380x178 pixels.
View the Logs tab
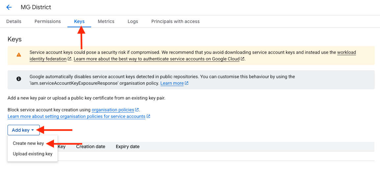(x=133, y=21)
